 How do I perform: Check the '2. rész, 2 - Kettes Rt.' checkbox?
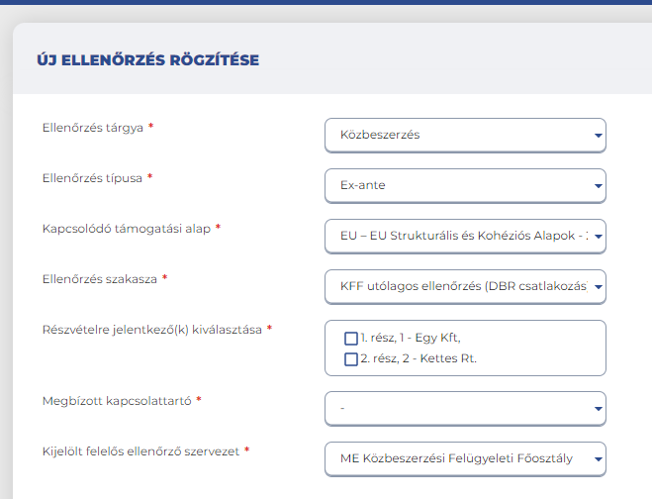pyautogui.click(x=351, y=358)
